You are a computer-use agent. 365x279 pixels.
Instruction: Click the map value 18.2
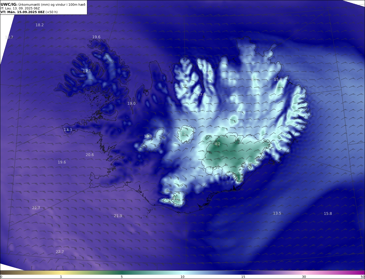pyautogui.click(x=39, y=25)
